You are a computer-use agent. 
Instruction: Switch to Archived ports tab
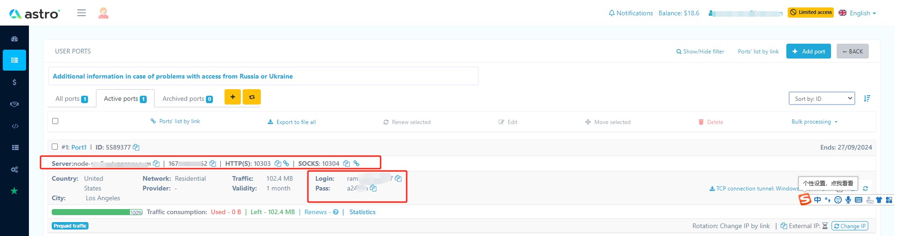188,98
